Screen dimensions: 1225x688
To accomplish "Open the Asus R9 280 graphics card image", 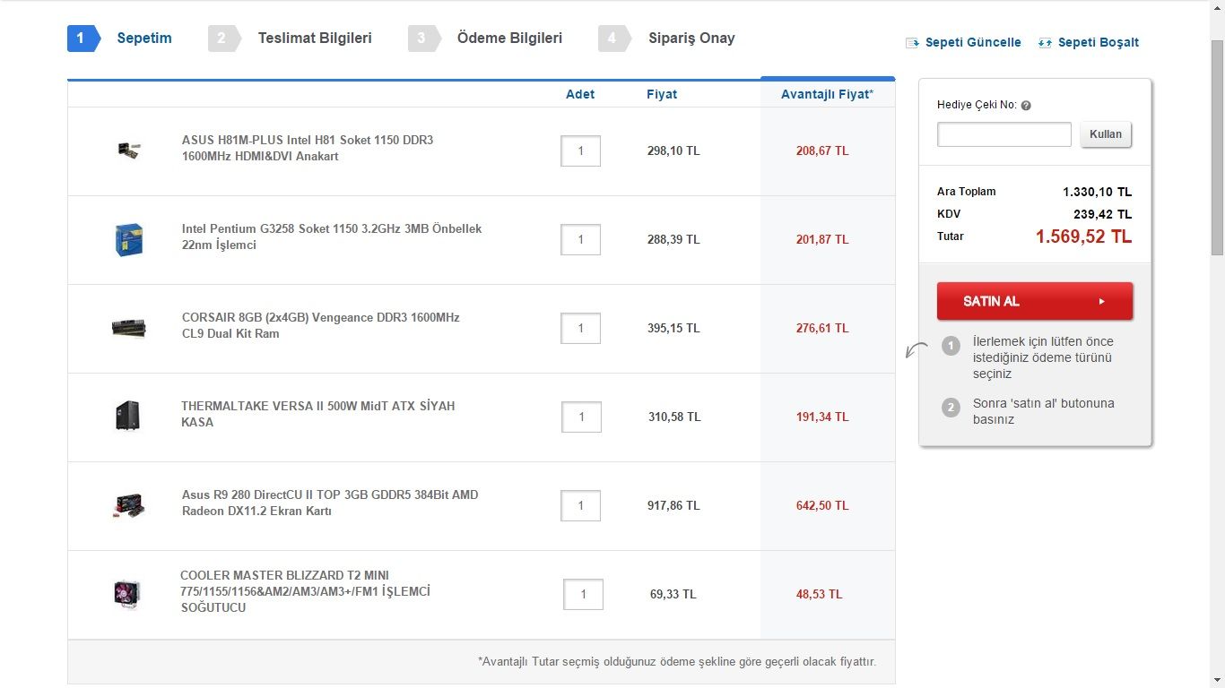I will [129, 505].
